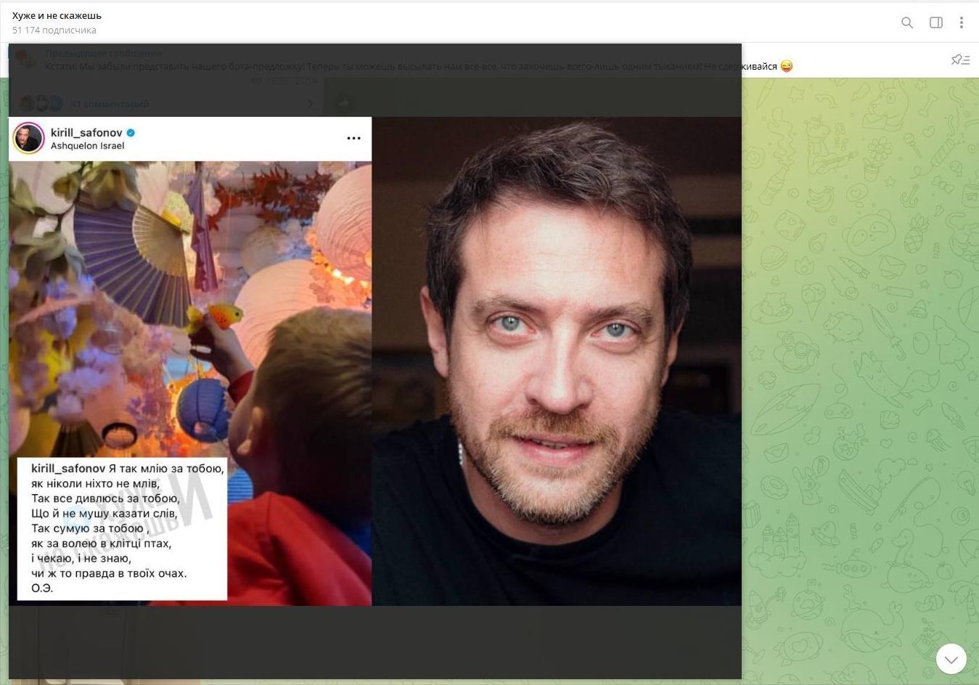The height and width of the screenshot is (685, 979).
Task: Show the pinned messages list icon
Action: [x=960, y=60]
